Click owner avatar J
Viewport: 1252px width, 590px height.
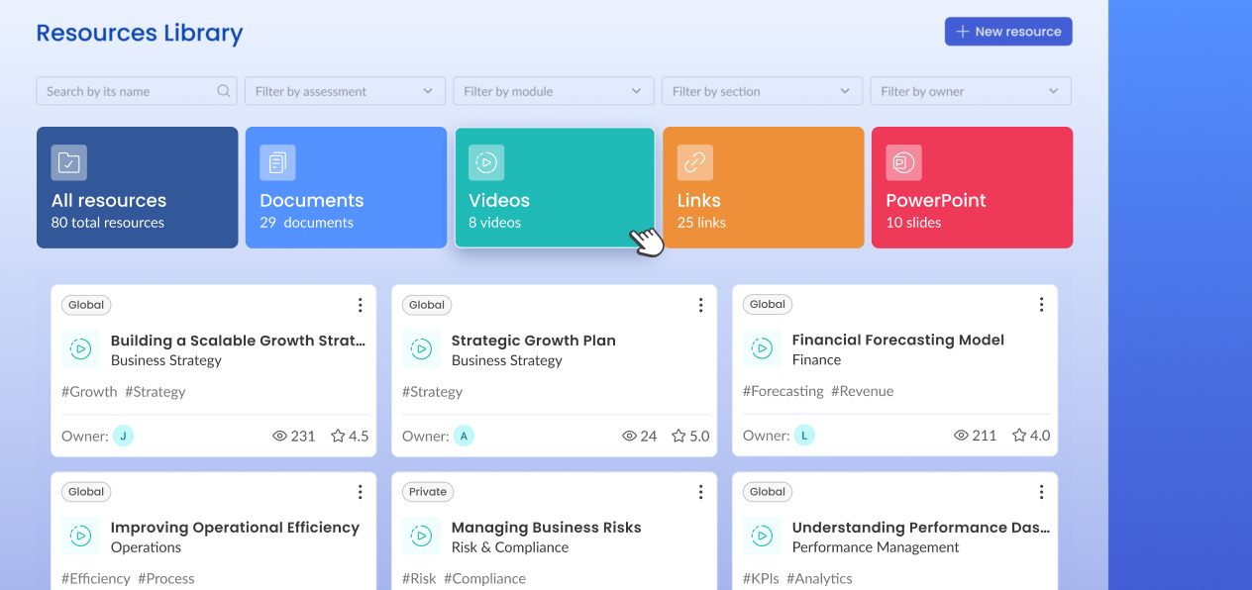pos(123,436)
